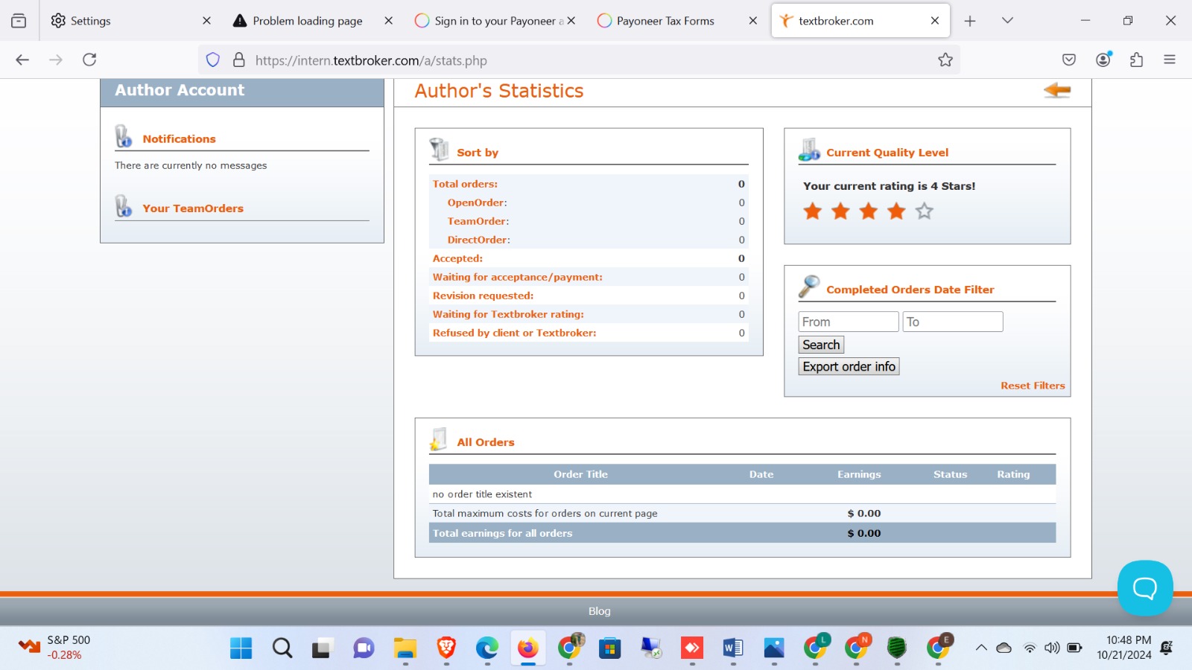The width and height of the screenshot is (1192, 670).
Task: Open the Firefox account icon
Action: pos(1103,60)
